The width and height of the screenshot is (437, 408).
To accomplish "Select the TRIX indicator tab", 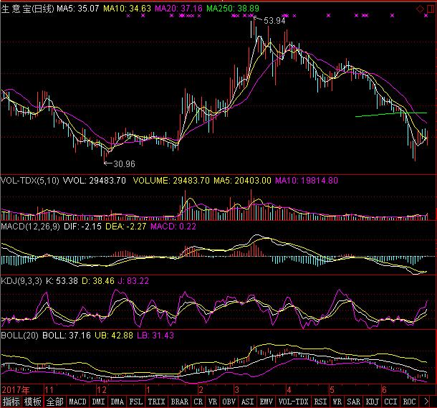I will point(156,402).
